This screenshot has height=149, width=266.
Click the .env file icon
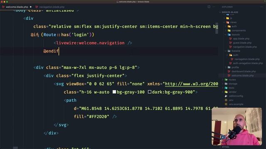pyautogui.click(x=226, y=100)
